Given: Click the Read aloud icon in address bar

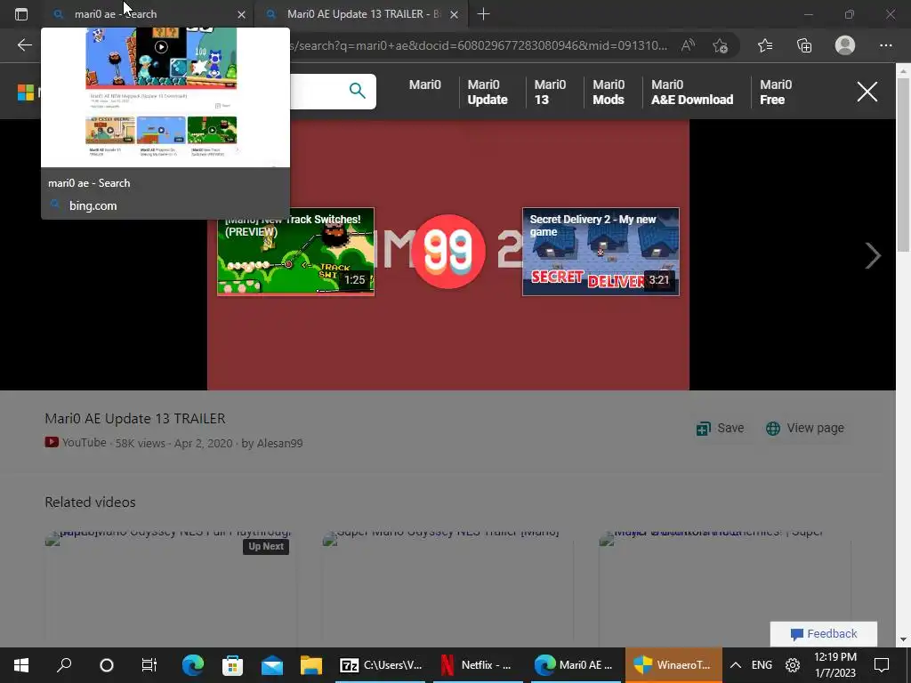Looking at the screenshot, I should pos(688,45).
